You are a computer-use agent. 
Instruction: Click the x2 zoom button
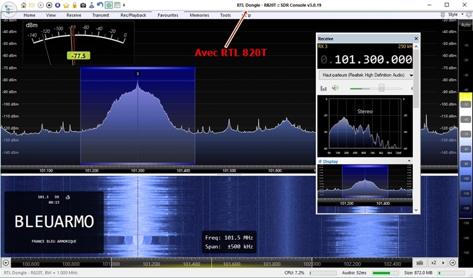click(x=433, y=263)
